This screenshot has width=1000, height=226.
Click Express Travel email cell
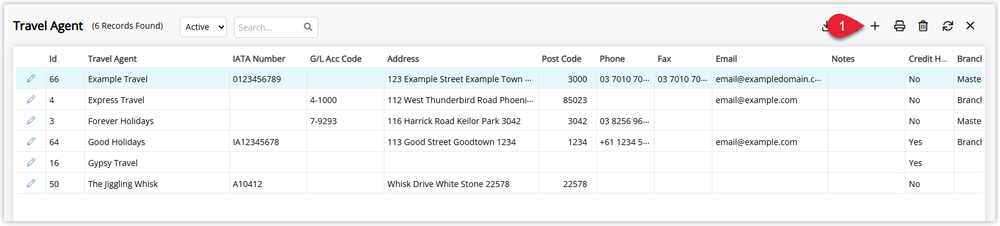(x=756, y=100)
